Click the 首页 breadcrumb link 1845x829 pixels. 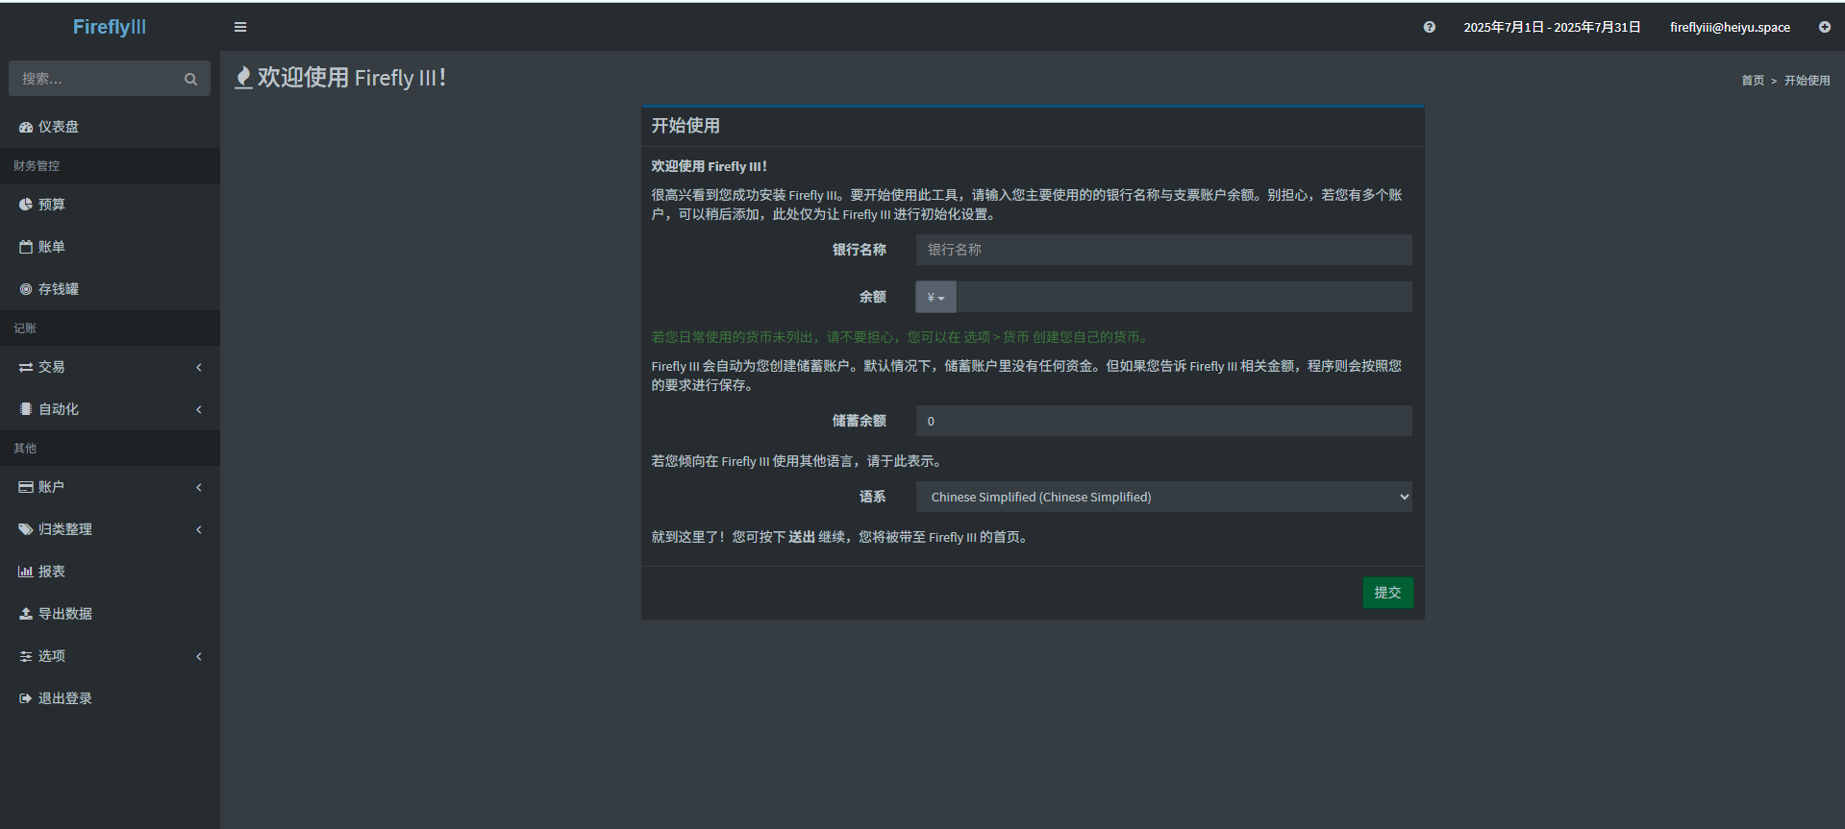pyautogui.click(x=1753, y=81)
